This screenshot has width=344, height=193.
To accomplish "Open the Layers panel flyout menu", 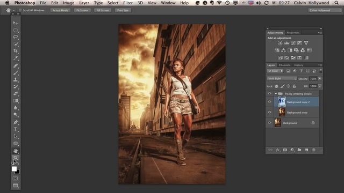I will (x=320, y=65).
